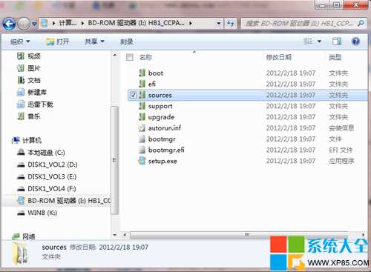Select 迅雷下载 in the sidebar
The width and height of the screenshot is (371, 272).
click(x=35, y=105)
